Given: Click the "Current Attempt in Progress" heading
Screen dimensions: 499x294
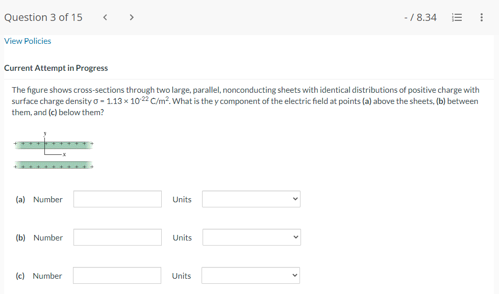Looking at the screenshot, I should coord(56,68).
